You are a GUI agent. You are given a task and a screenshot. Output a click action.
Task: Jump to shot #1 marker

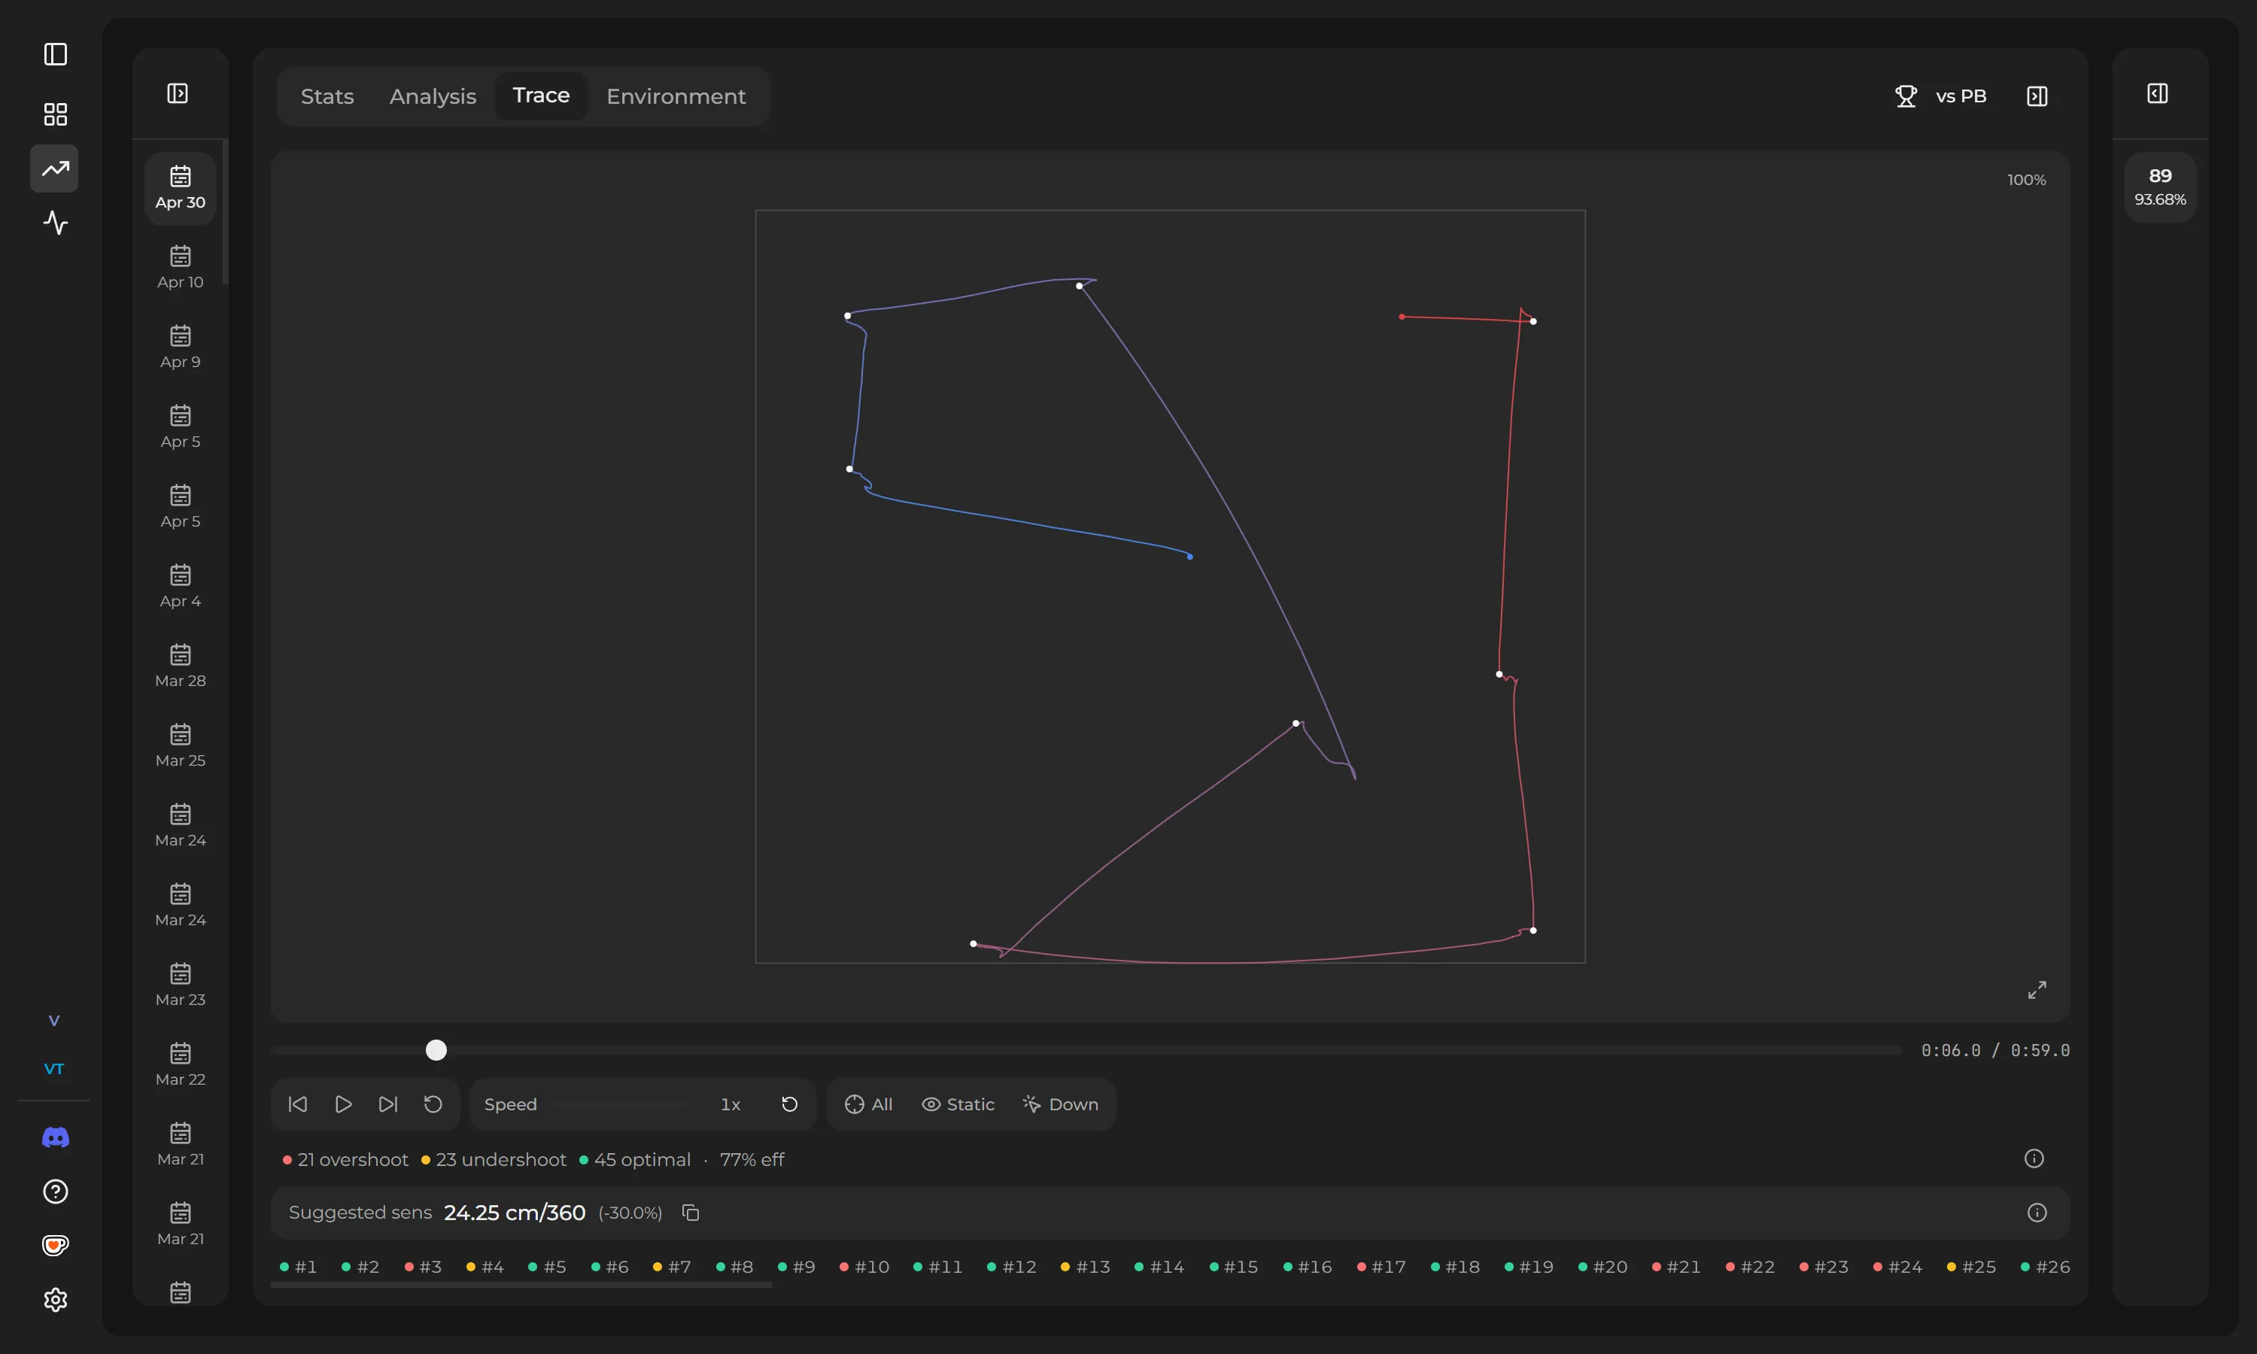coord(299,1267)
